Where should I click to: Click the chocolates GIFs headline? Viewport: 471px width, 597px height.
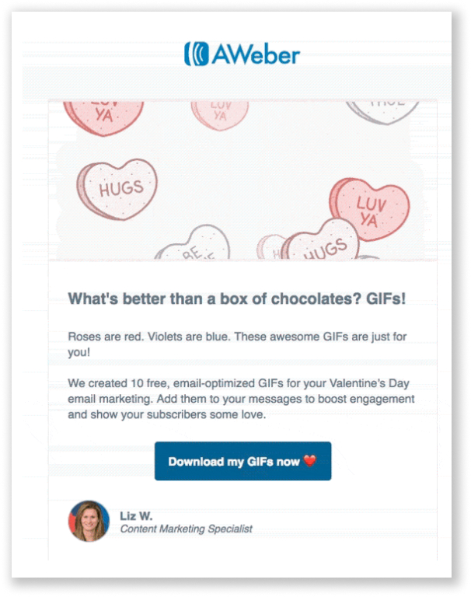237,298
